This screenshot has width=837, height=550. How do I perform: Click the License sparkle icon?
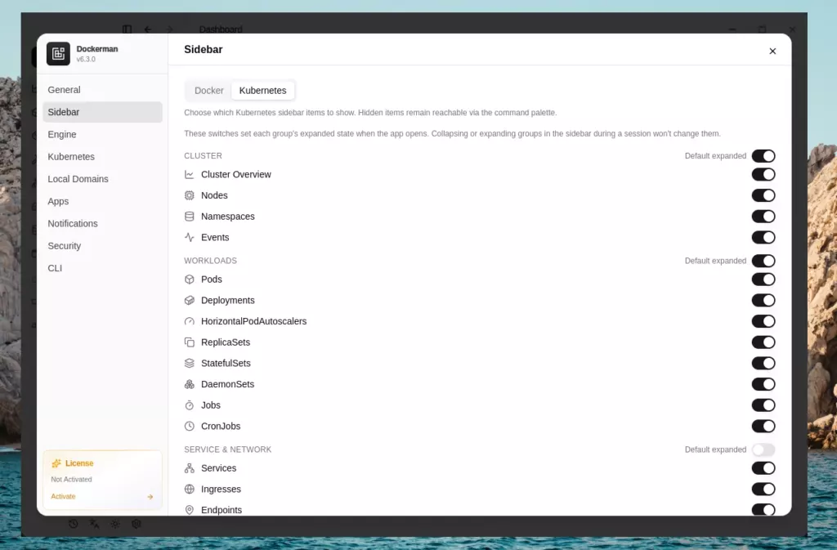pos(56,463)
